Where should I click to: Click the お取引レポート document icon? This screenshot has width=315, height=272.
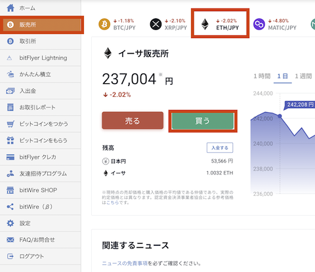(x=10, y=107)
